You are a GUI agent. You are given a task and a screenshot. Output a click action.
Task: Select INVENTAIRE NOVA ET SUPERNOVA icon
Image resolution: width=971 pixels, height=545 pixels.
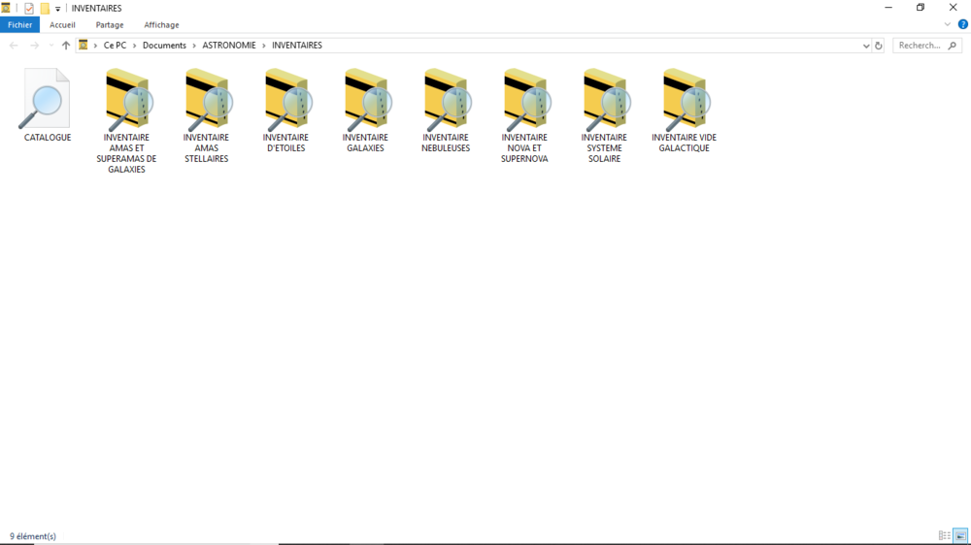[x=525, y=99]
